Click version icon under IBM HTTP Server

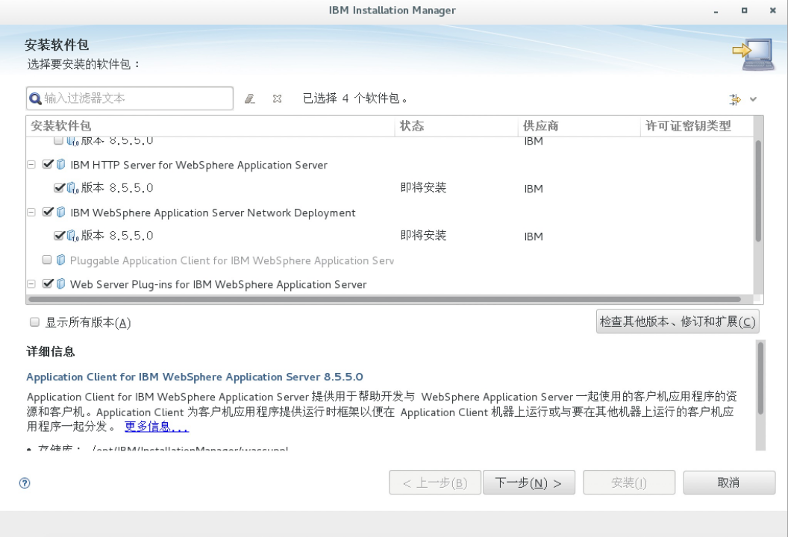click(72, 189)
